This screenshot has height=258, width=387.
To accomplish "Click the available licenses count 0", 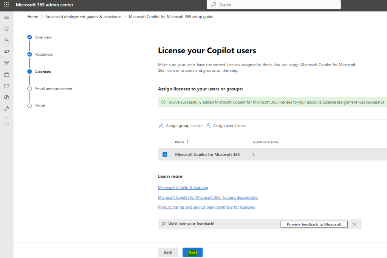I will [254, 155].
